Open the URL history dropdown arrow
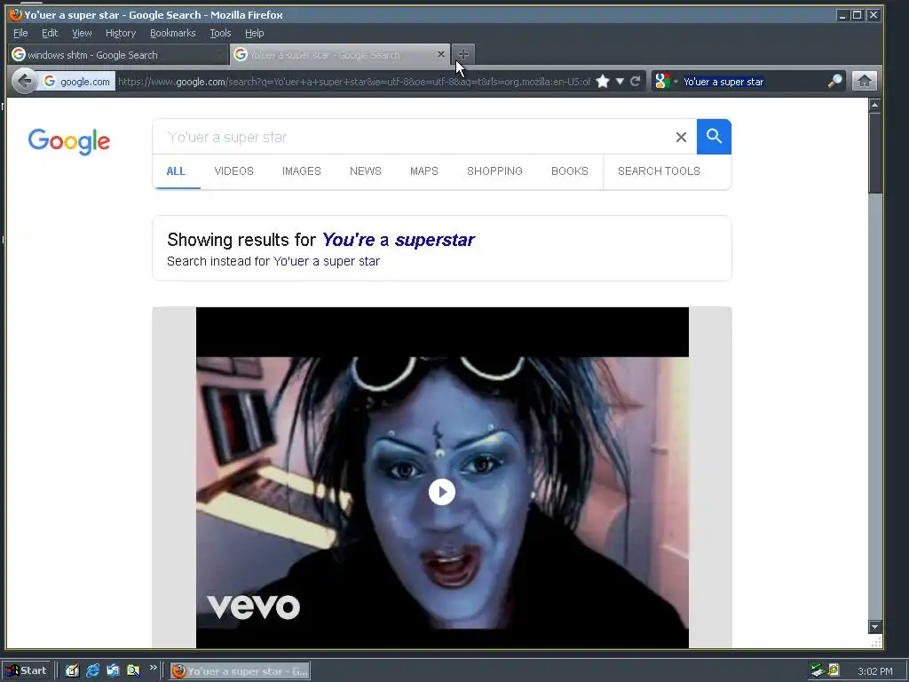909x682 pixels. [620, 81]
